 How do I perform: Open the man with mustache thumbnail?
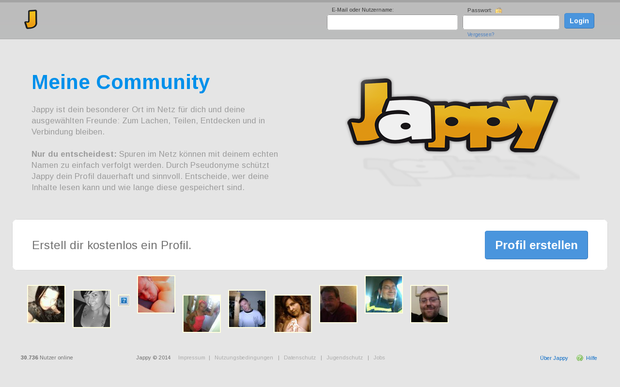pyautogui.click(x=338, y=304)
